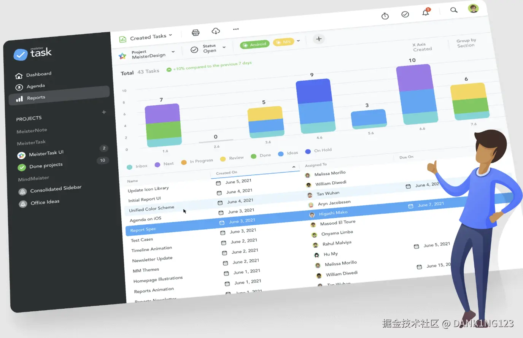
Task: Click the MindMeister section label
Action: click(33, 179)
